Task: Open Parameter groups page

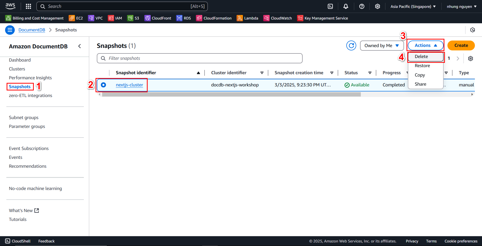Action: point(27,126)
